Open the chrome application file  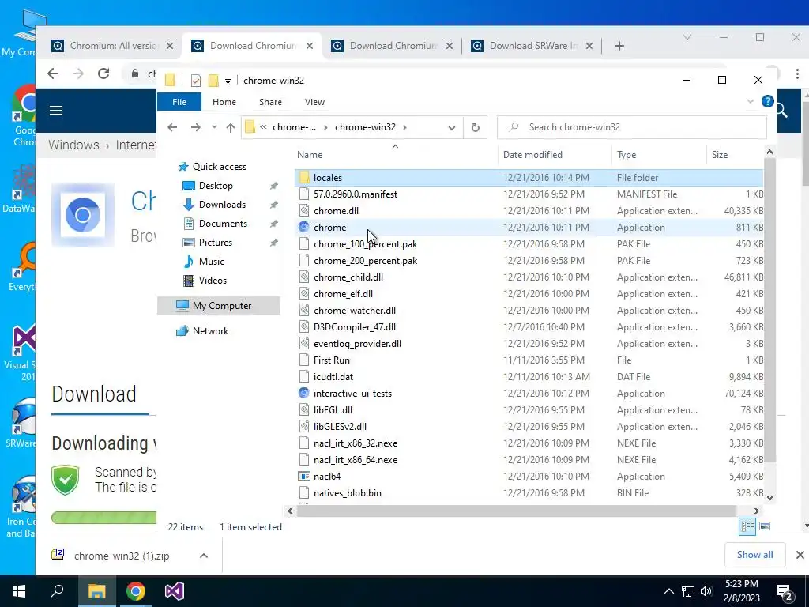(329, 228)
